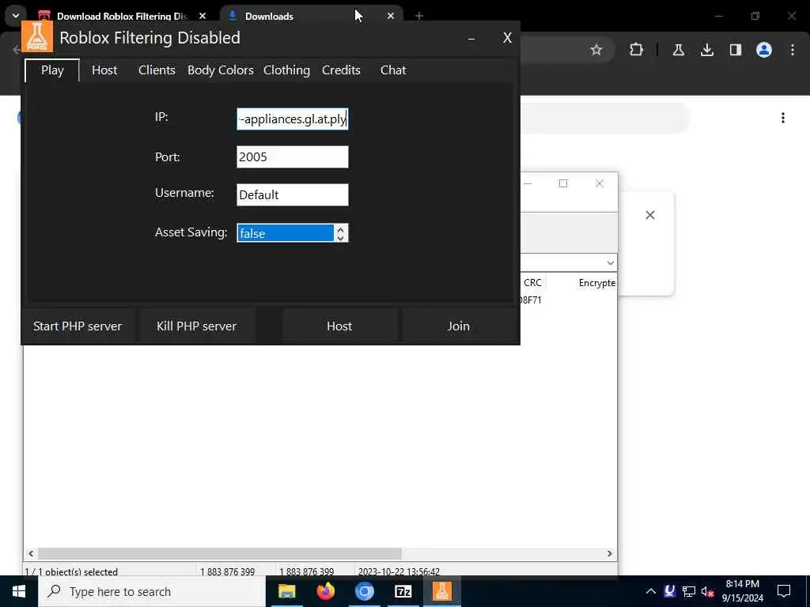
Task: View the Credits tab
Action: (x=341, y=70)
